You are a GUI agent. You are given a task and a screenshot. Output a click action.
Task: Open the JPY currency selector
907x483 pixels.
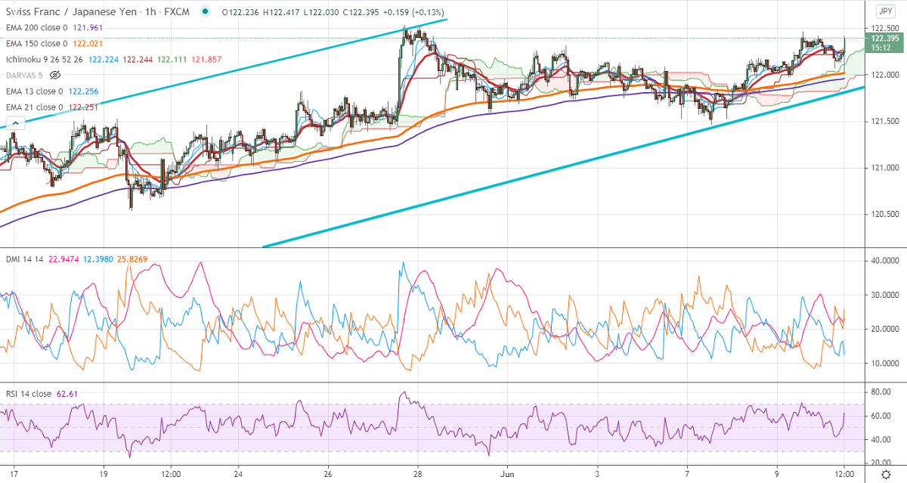point(885,11)
